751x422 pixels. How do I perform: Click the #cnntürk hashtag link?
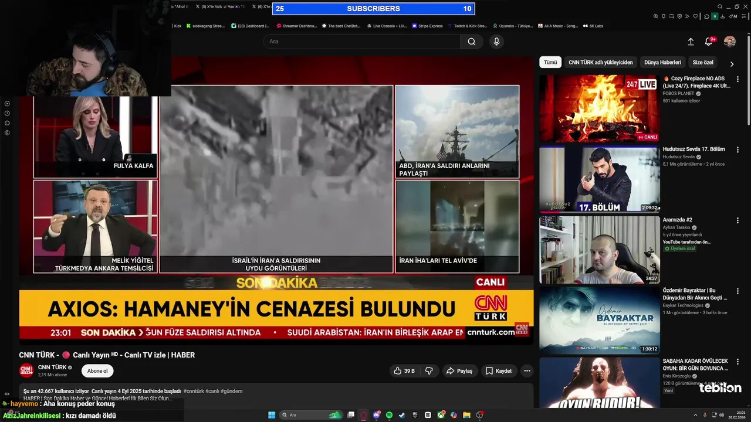coord(193,391)
